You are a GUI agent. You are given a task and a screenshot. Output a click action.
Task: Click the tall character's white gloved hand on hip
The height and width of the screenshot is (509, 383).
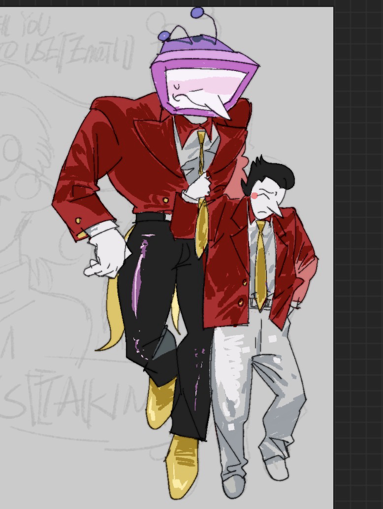(x=107, y=252)
